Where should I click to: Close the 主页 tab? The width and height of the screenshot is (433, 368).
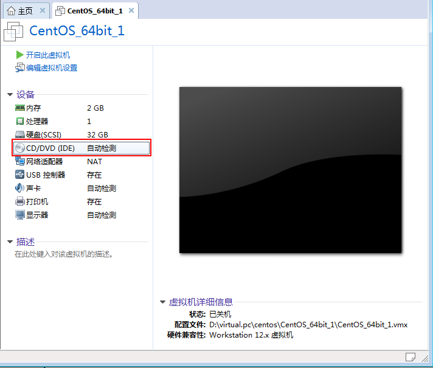point(43,10)
